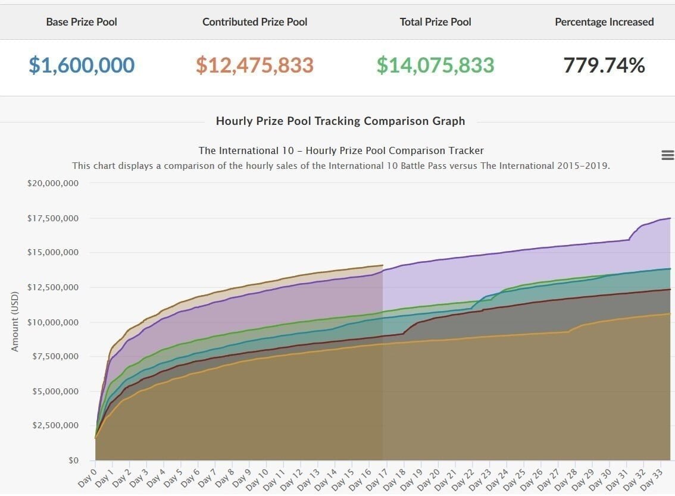Image resolution: width=675 pixels, height=496 pixels.
Task: Click the 779.74% percentage increased figure
Action: (x=604, y=65)
